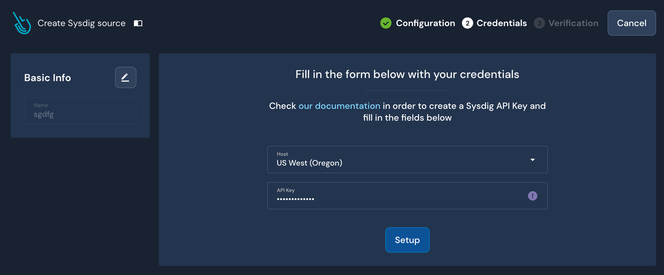Click the Name field showing sgdfg
664x275 pixels.
[x=80, y=111]
